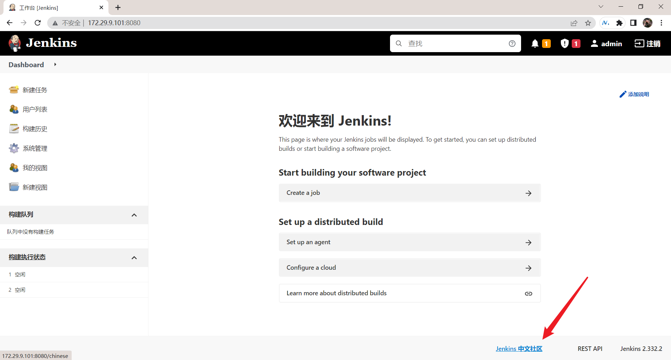This screenshot has width=671, height=360.
Task: Click the browser forward arrow
Action: (23, 23)
